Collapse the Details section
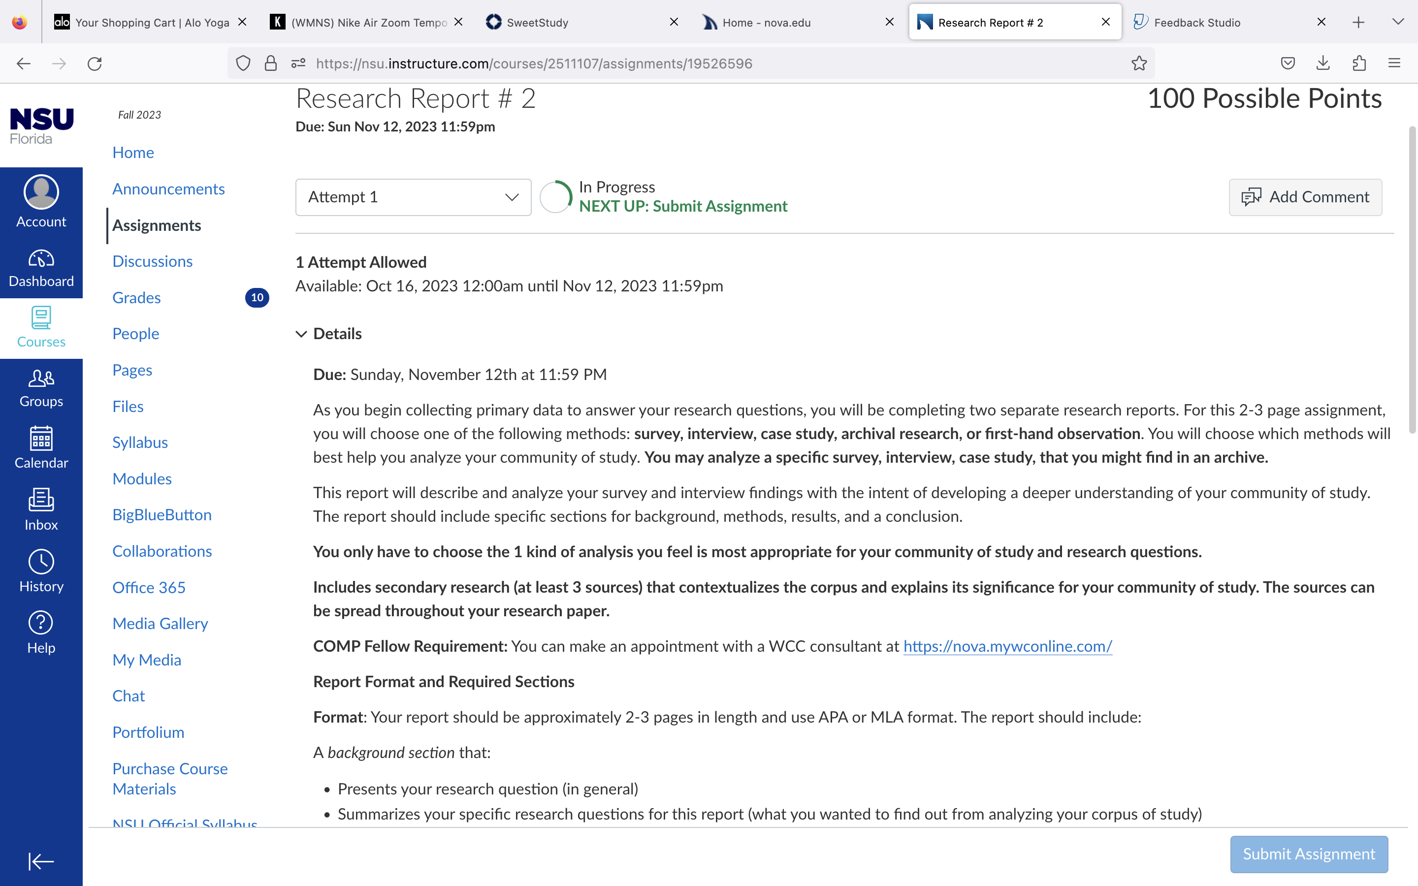The image size is (1418, 886). click(301, 334)
